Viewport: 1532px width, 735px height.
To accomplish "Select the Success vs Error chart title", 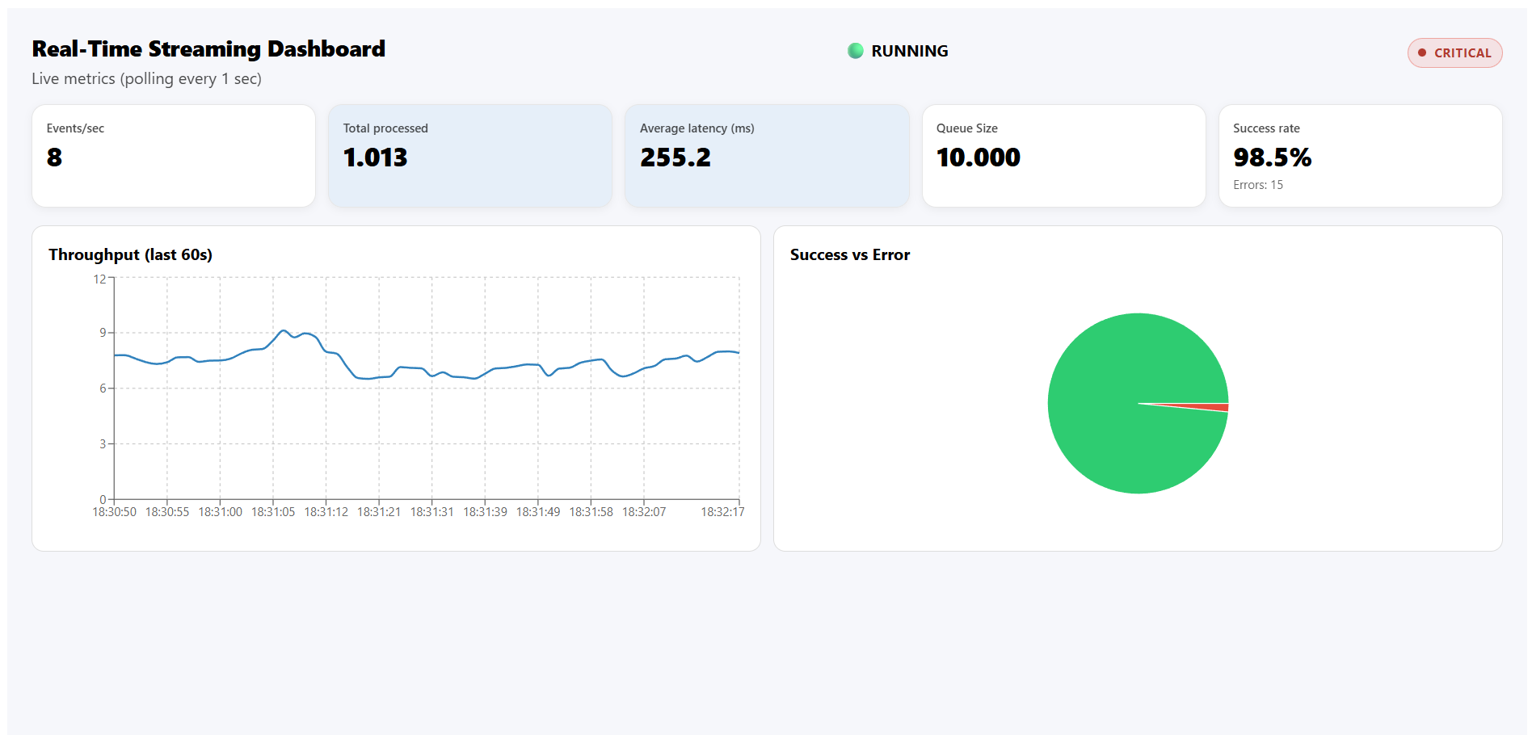I will pyautogui.click(x=850, y=254).
